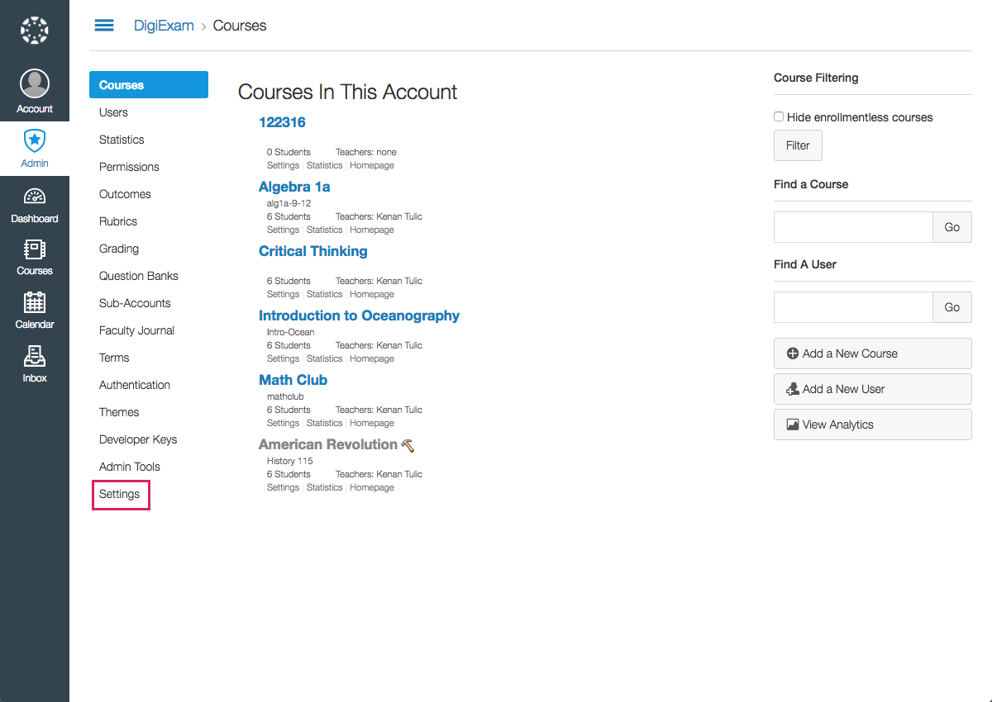Click teacher Kenan Tulic under Algebra 1a
The height and width of the screenshot is (702, 992).
point(399,216)
